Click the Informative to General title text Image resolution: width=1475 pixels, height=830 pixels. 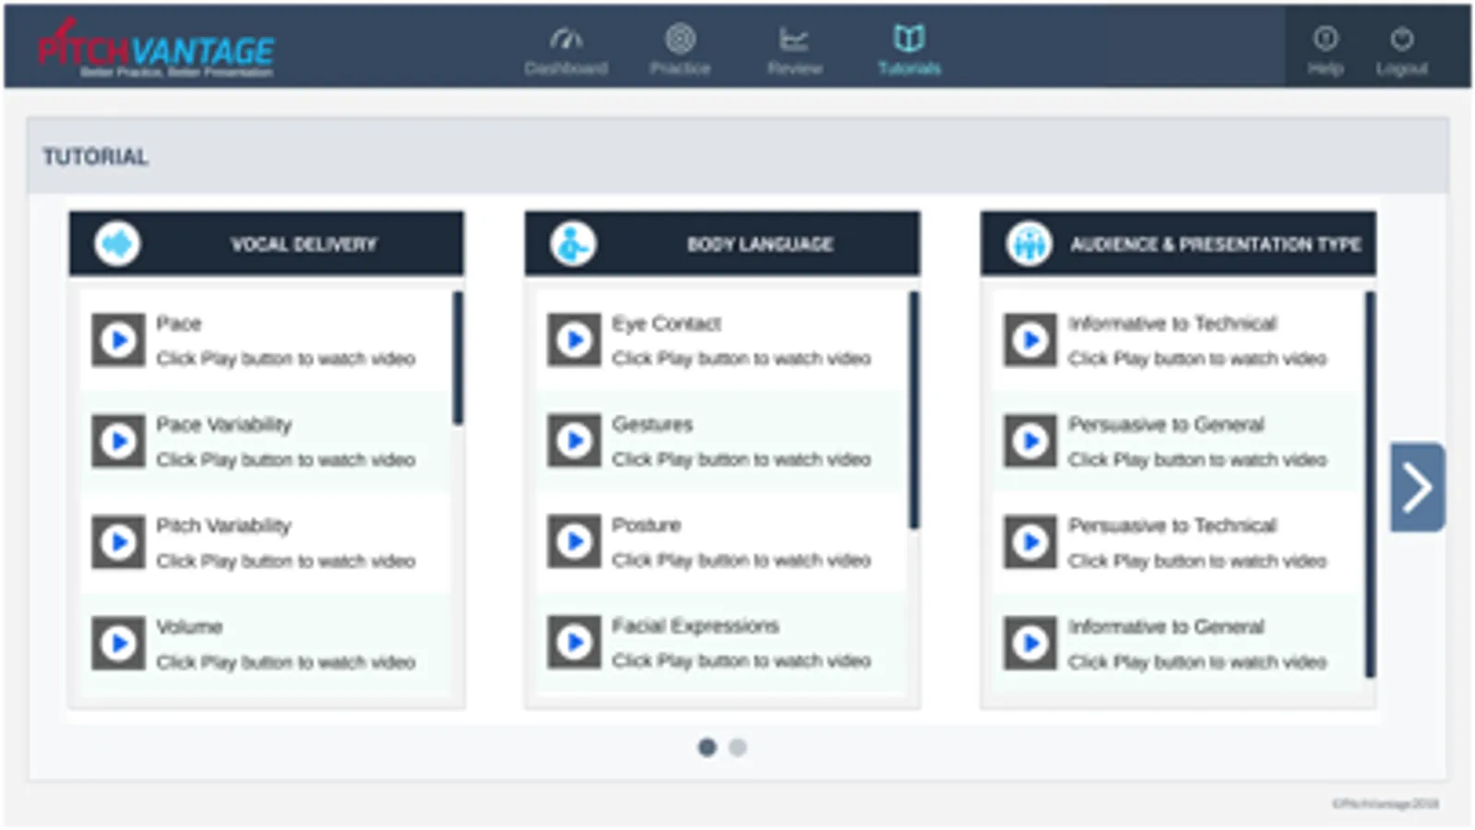pos(1166,627)
